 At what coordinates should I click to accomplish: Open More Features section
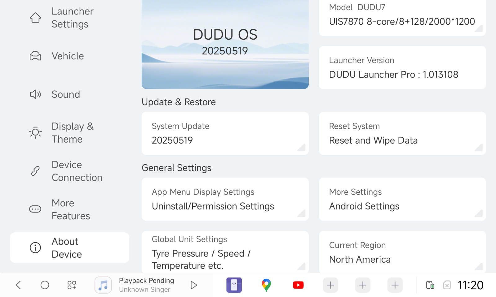tap(70, 209)
